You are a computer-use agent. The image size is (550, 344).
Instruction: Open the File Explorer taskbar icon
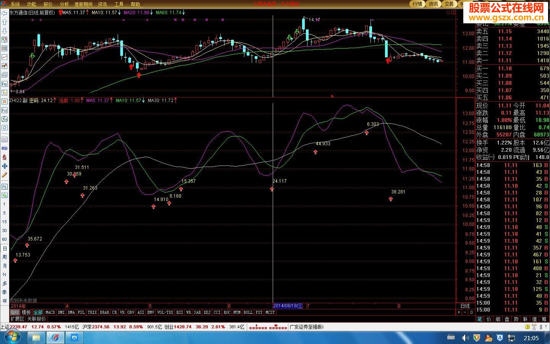pos(36,338)
